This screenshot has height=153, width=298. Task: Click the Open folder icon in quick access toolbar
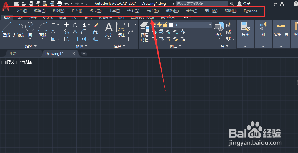[x=24, y=4]
